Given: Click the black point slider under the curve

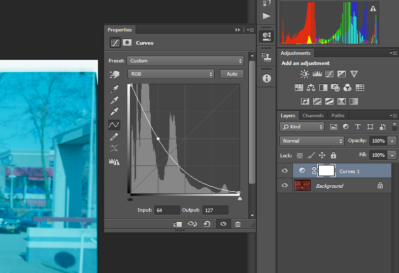Looking at the screenshot, I should pos(130,198).
